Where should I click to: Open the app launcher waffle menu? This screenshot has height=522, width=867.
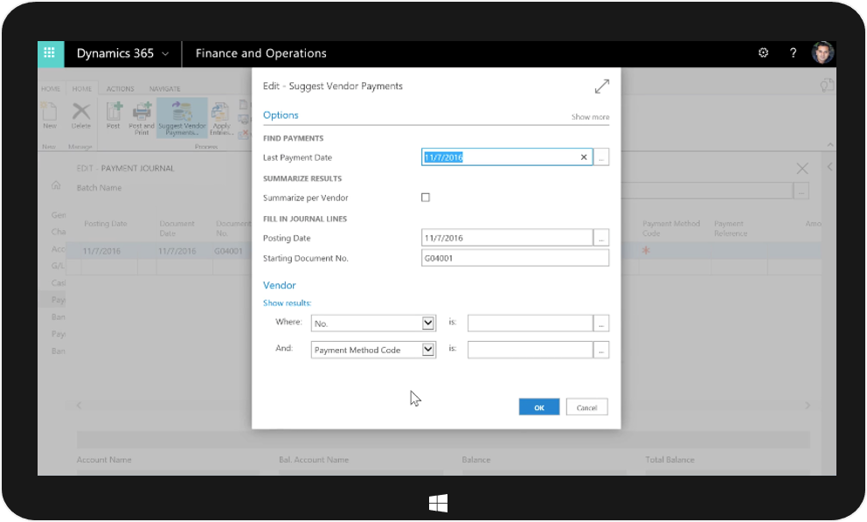pos(51,53)
